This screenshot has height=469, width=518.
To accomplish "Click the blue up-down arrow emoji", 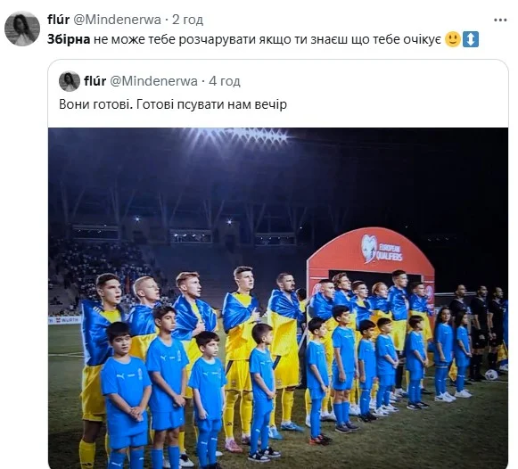I will [471, 39].
